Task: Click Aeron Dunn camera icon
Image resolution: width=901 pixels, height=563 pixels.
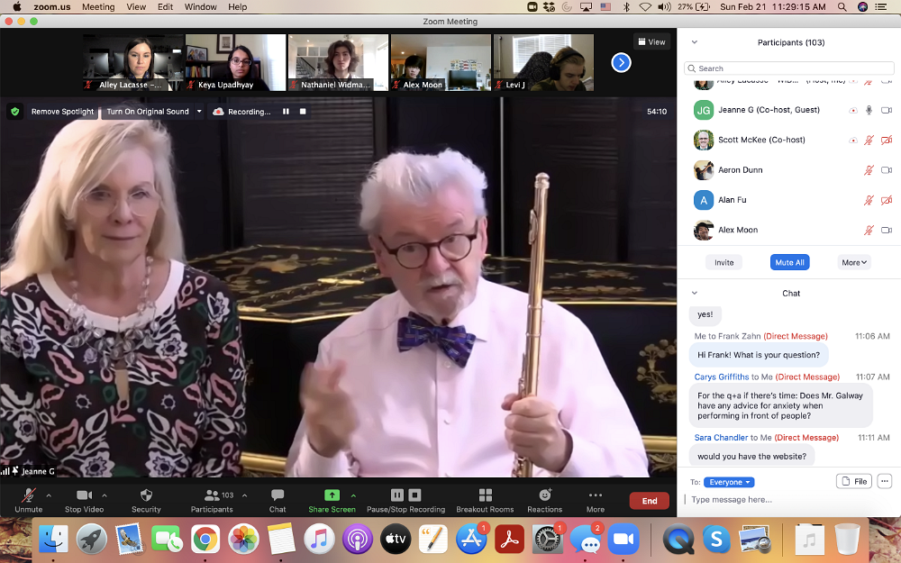Action: click(x=886, y=170)
